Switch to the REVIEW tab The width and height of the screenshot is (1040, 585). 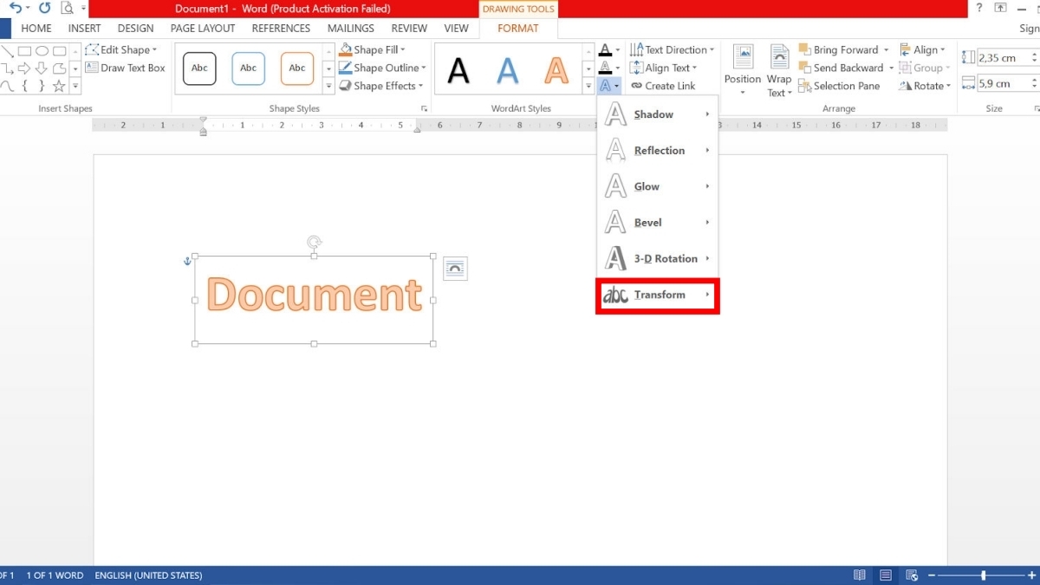(x=409, y=29)
